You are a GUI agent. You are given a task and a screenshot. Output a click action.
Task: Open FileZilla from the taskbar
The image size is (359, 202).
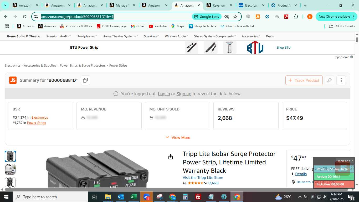pos(198,197)
